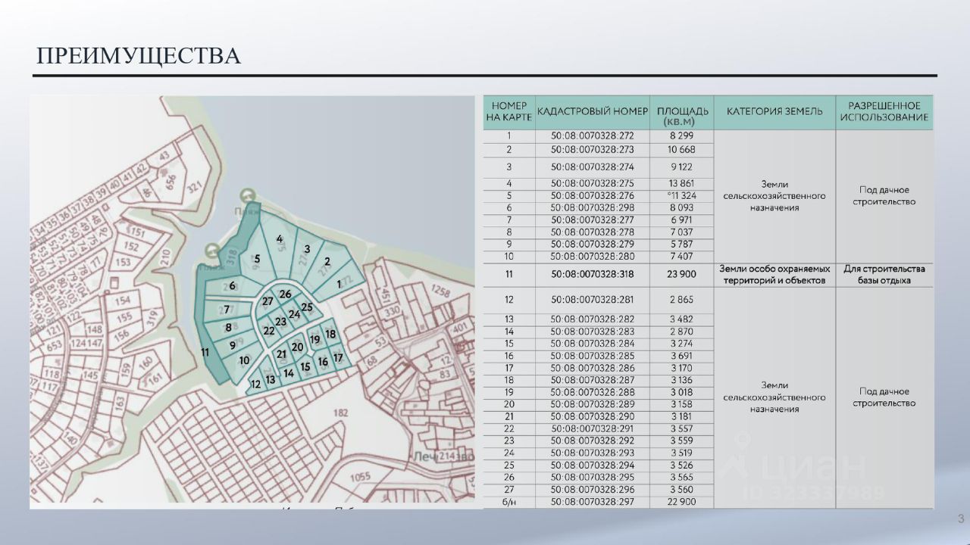
Task: Click plot number 7 on the map
Action: (x=227, y=309)
